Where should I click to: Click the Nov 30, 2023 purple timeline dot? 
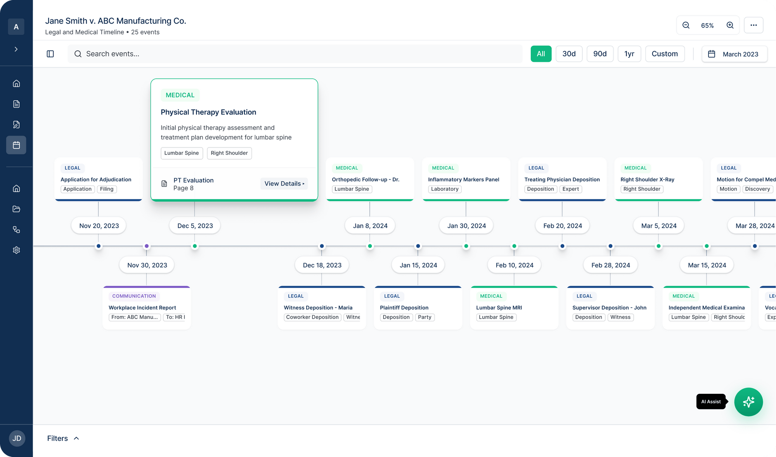coord(147,246)
